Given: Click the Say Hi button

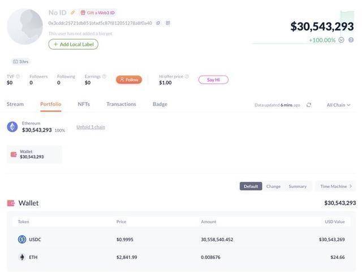Looking at the screenshot, I should pyautogui.click(x=213, y=80).
